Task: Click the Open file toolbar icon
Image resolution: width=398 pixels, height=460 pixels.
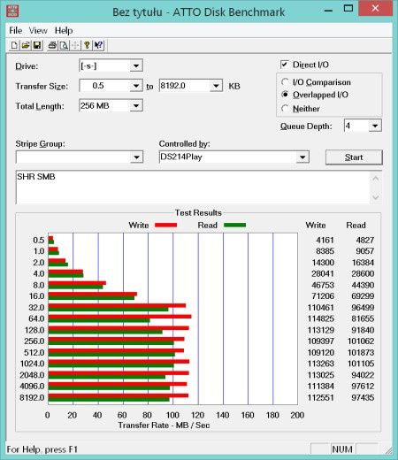Action: click(26, 45)
